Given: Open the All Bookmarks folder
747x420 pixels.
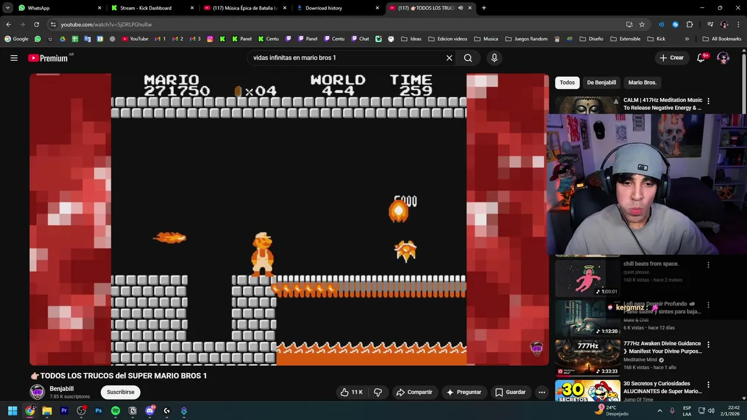Looking at the screenshot, I should coord(722,39).
